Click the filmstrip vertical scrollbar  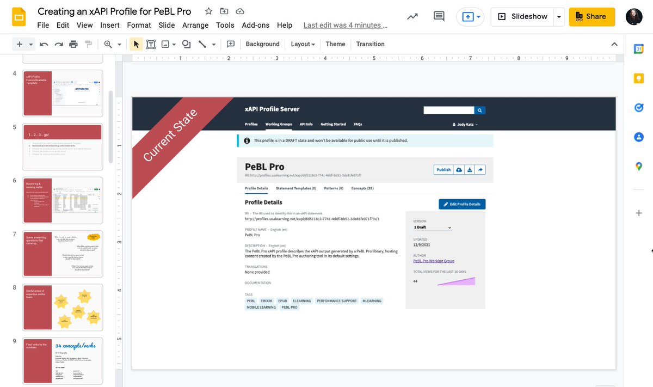[x=112, y=126]
